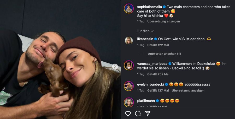Show translation of evelyn_burdecki's comment
This screenshot has width=235, height=119.
pyautogui.click(x=188, y=91)
